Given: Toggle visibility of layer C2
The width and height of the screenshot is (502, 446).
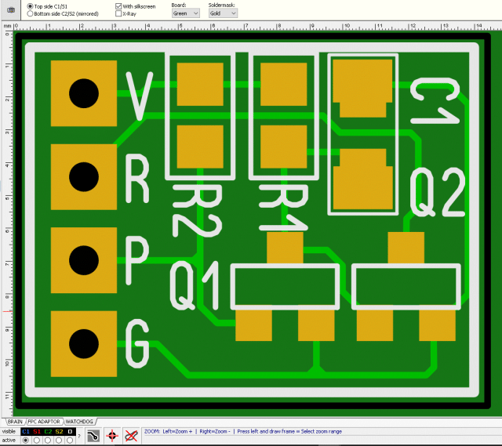Looking at the screenshot, I should 48,431.
